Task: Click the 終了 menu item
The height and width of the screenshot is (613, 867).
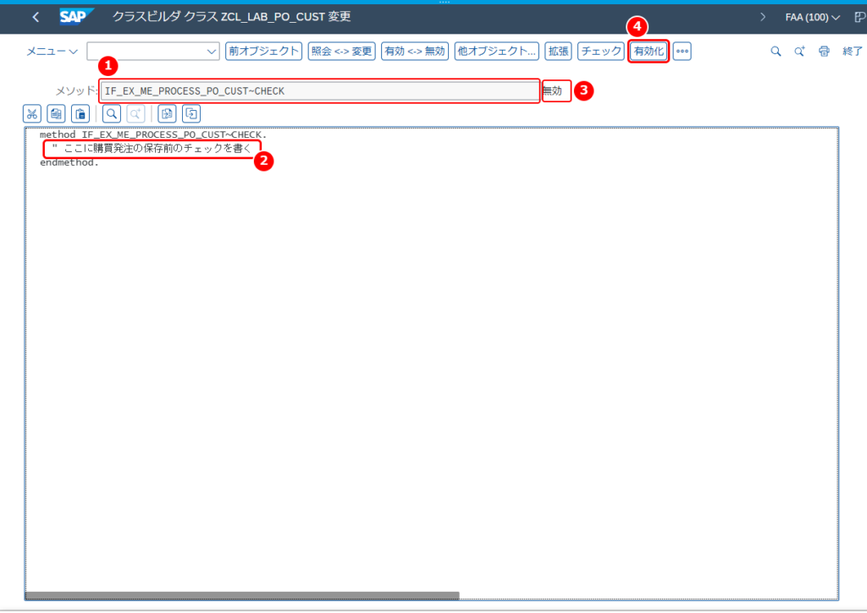Action: [852, 52]
